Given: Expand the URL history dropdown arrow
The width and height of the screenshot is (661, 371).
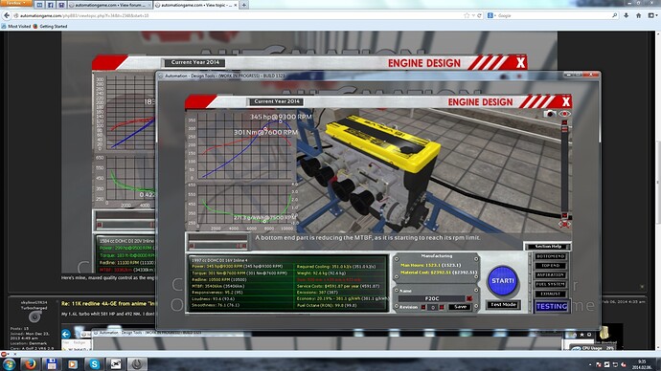Looking at the screenshot, I should [x=473, y=15].
